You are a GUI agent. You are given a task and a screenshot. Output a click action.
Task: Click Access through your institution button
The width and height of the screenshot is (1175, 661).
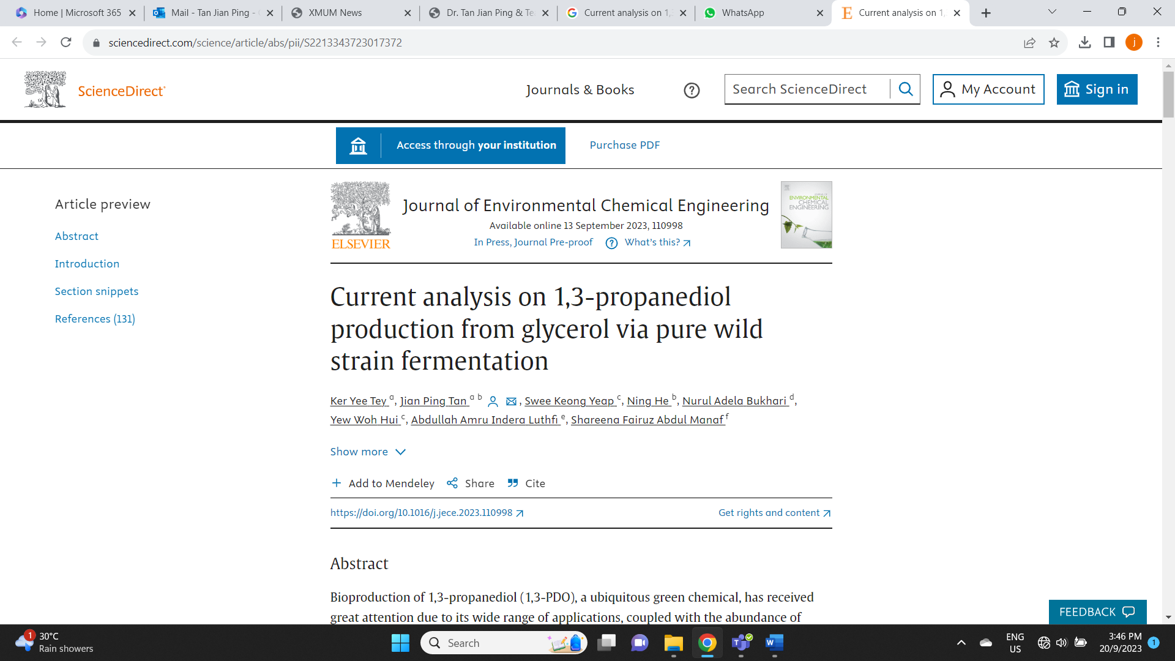point(450,146)
